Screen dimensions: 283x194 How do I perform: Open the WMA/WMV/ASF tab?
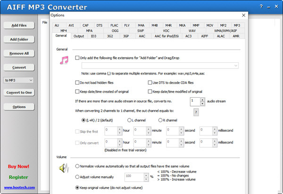pos(225,31)
